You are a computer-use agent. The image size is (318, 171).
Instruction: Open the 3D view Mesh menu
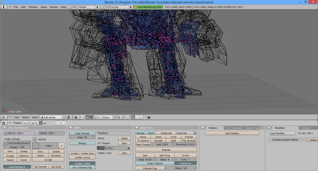[x=35, y=118]
